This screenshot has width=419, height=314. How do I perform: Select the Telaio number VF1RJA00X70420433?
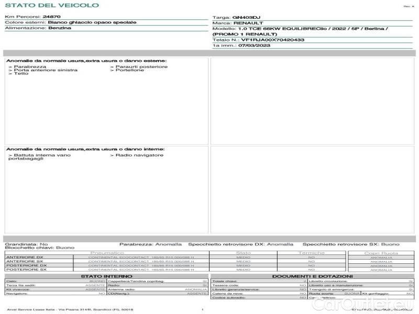pyautogui.click(x=272, y=39)
